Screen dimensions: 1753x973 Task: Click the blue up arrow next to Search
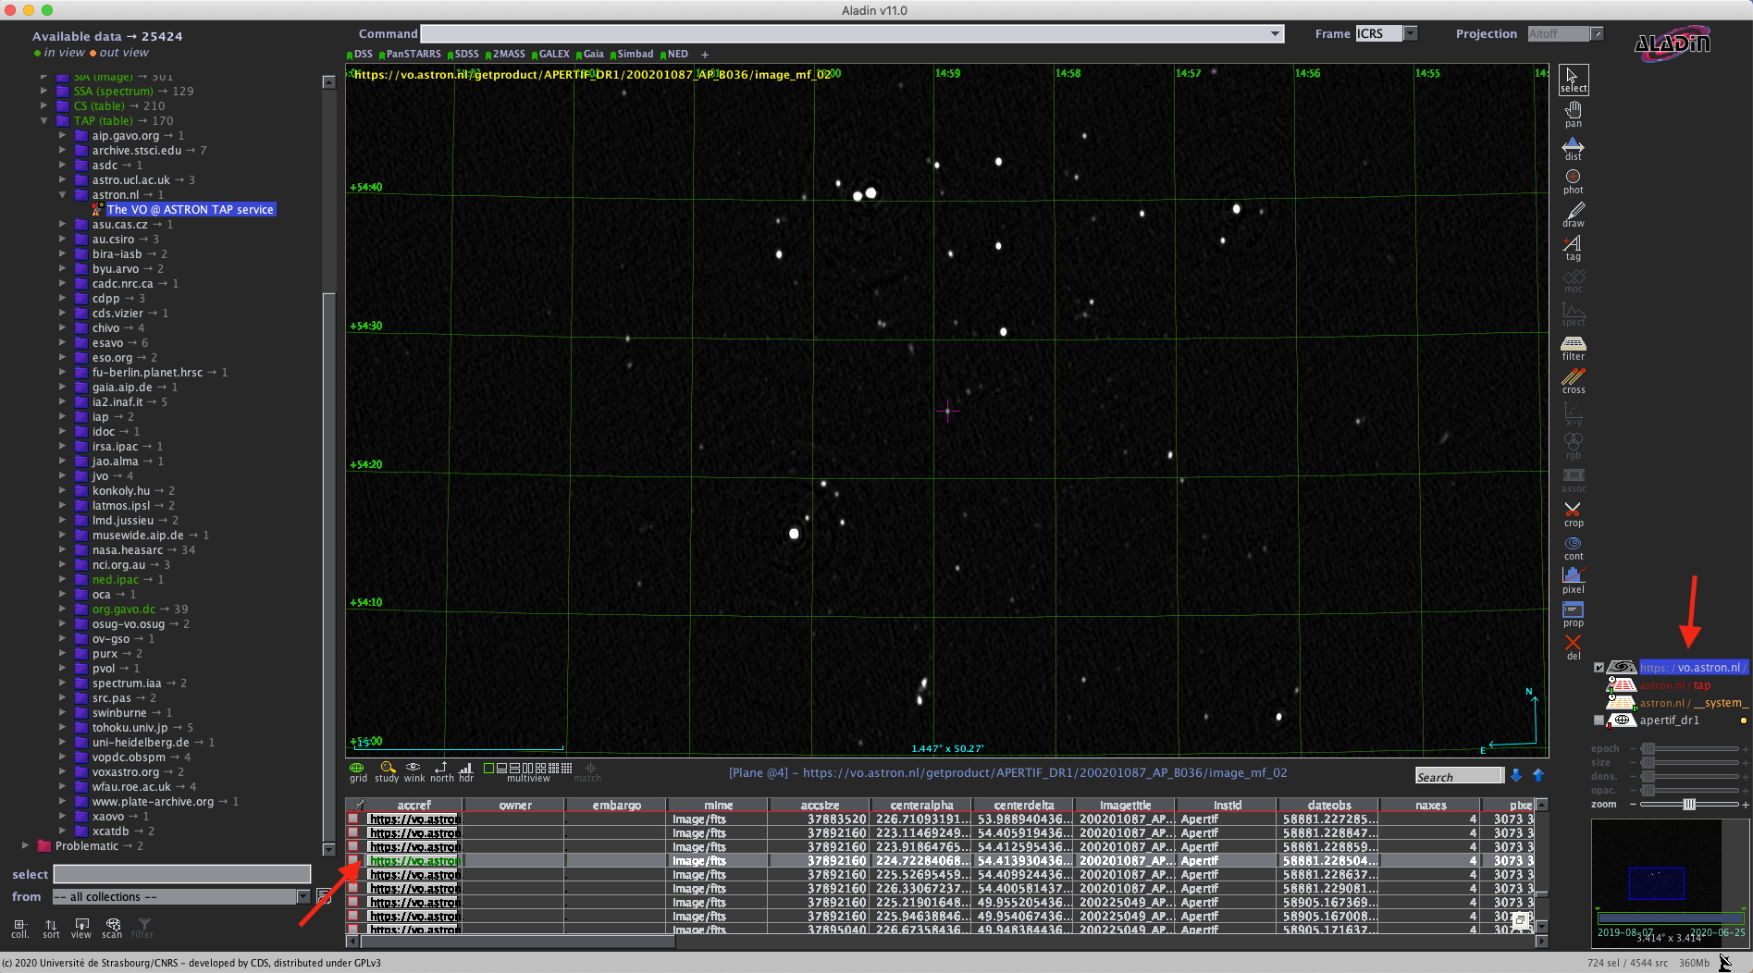click(1538, 775)
